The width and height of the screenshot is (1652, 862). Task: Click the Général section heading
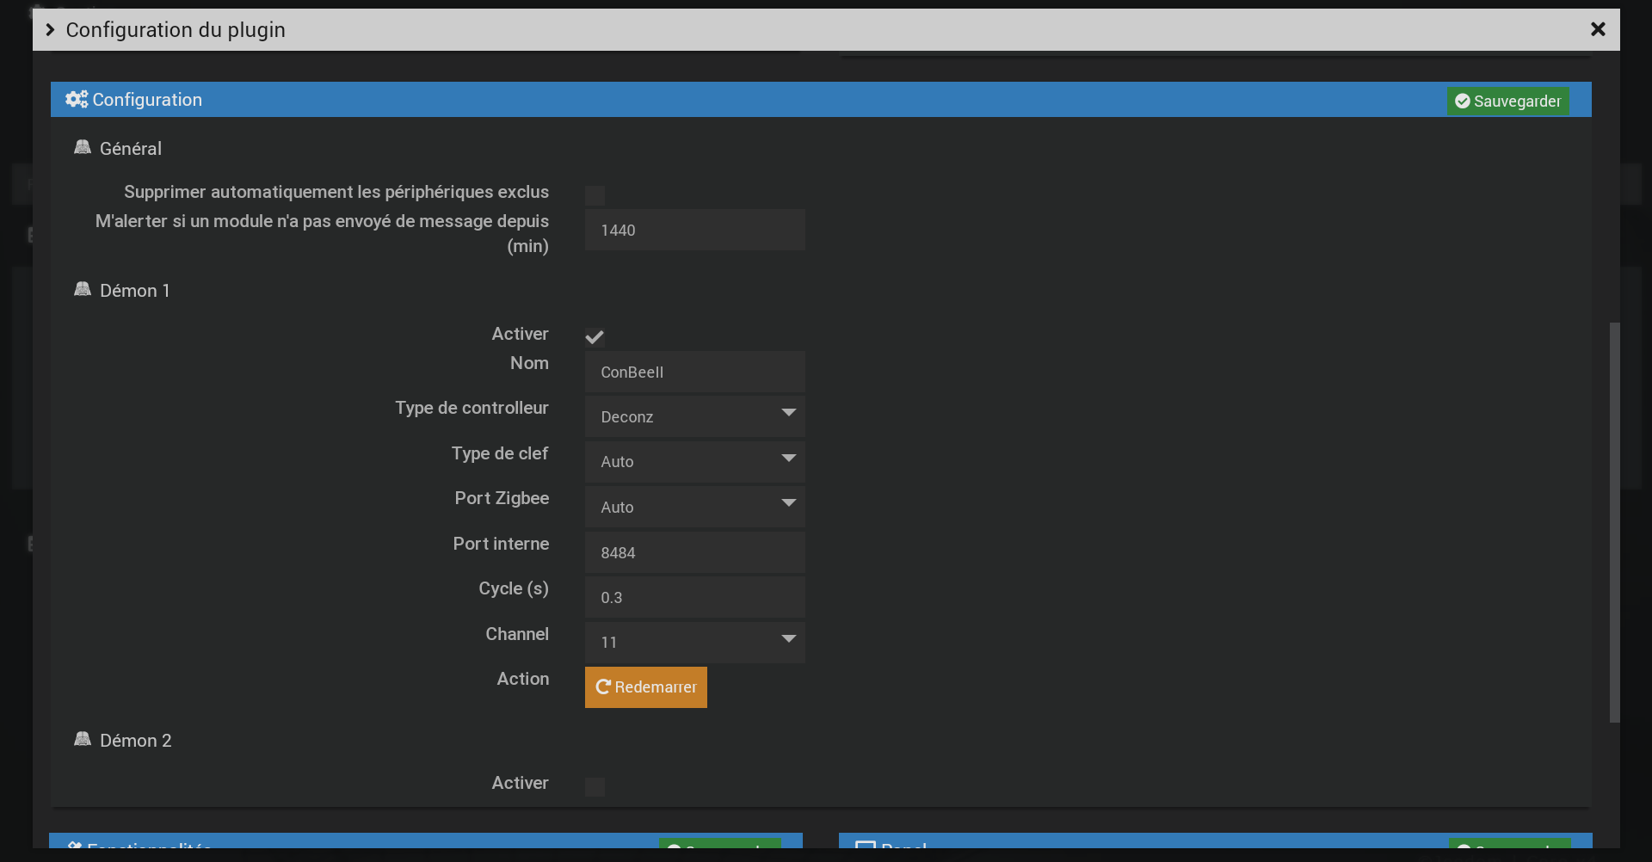coord(131,149)
